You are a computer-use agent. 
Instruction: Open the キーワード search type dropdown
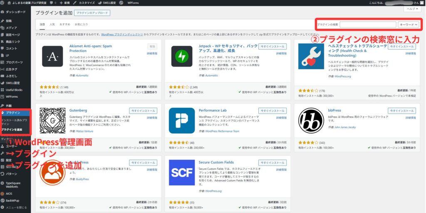pyautogui.click(x=408, y=25)
